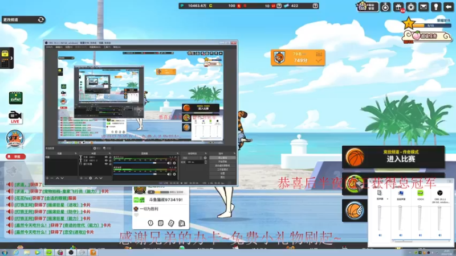
Task: Open the light bulb tips icon
Action: (436, 7)
